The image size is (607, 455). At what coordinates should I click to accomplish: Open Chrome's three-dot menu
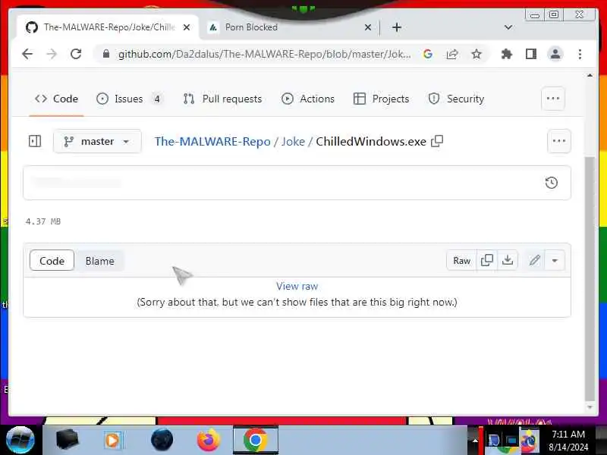point(580,54)
